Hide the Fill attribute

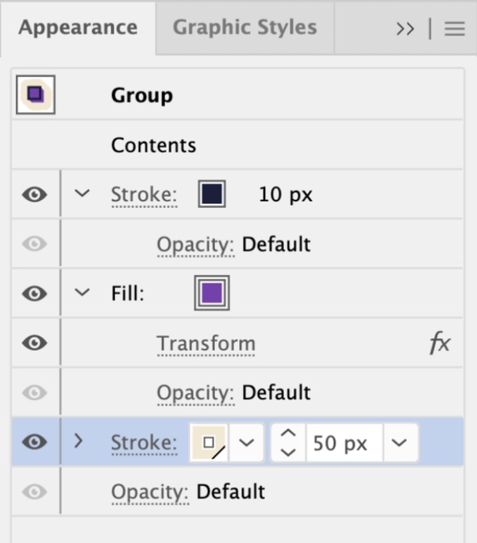pyautogui.click(x=34, y=293)
